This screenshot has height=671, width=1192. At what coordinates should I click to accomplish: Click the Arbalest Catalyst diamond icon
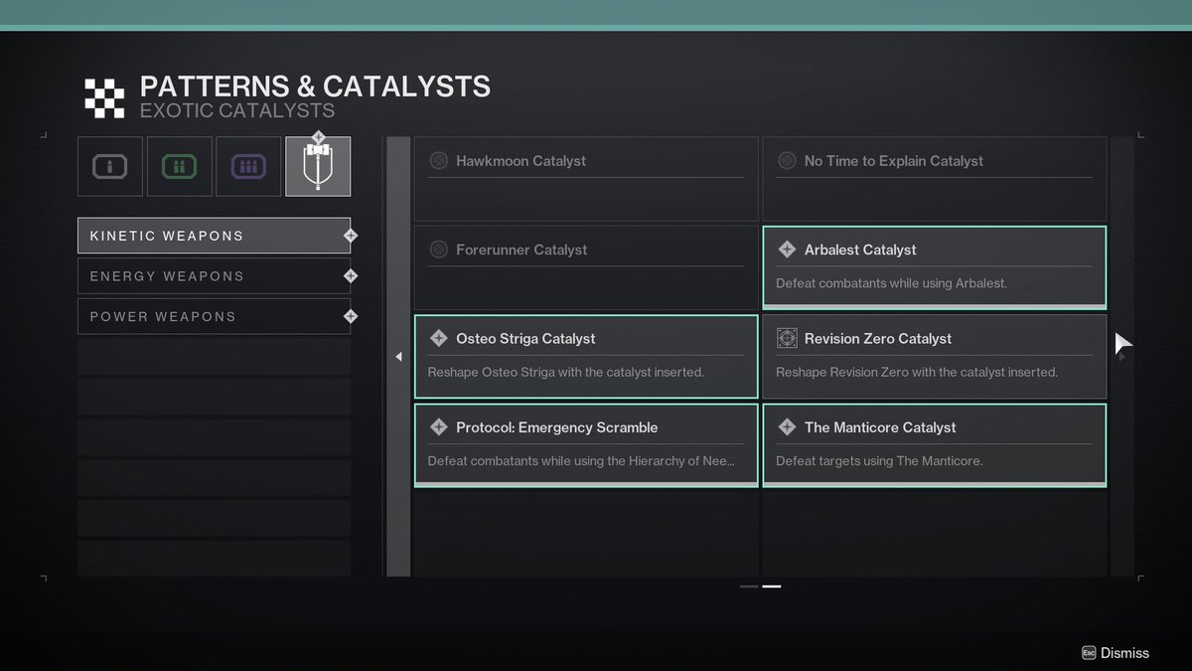coord(787,250)
